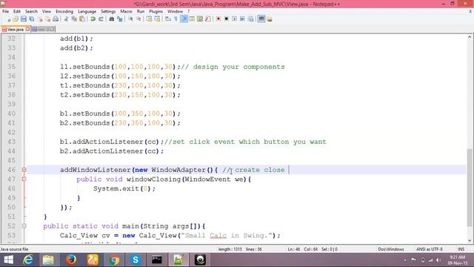The image size is (474, 267).
Task: Click the Cut scissors icon
Action: pyautogui.click(x=66, y=19)
